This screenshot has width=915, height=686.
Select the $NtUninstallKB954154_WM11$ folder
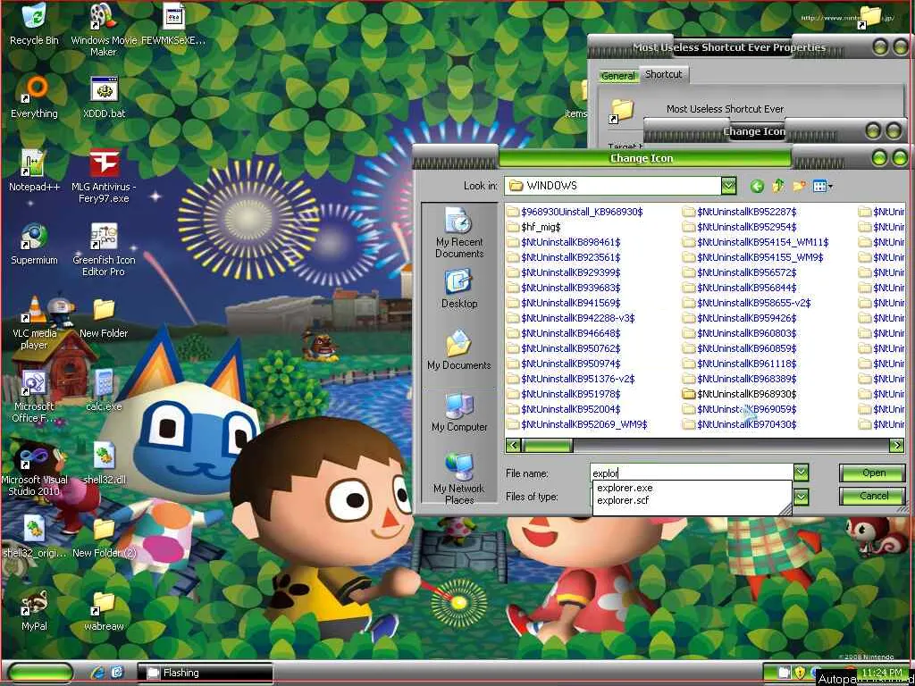tap(756, 242)
